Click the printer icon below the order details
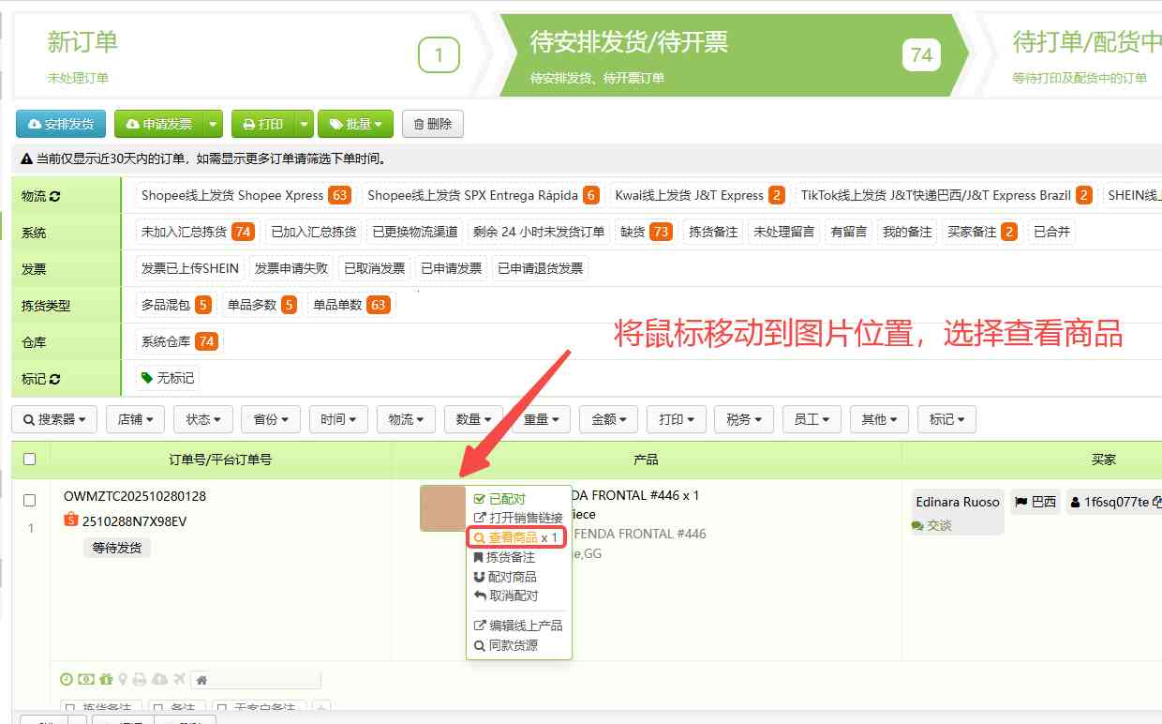The image size is (1162, 724). click(138, 679)
